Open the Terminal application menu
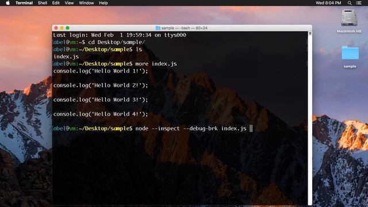This screenshot has height=207, width=368. [x=24, y=3]
